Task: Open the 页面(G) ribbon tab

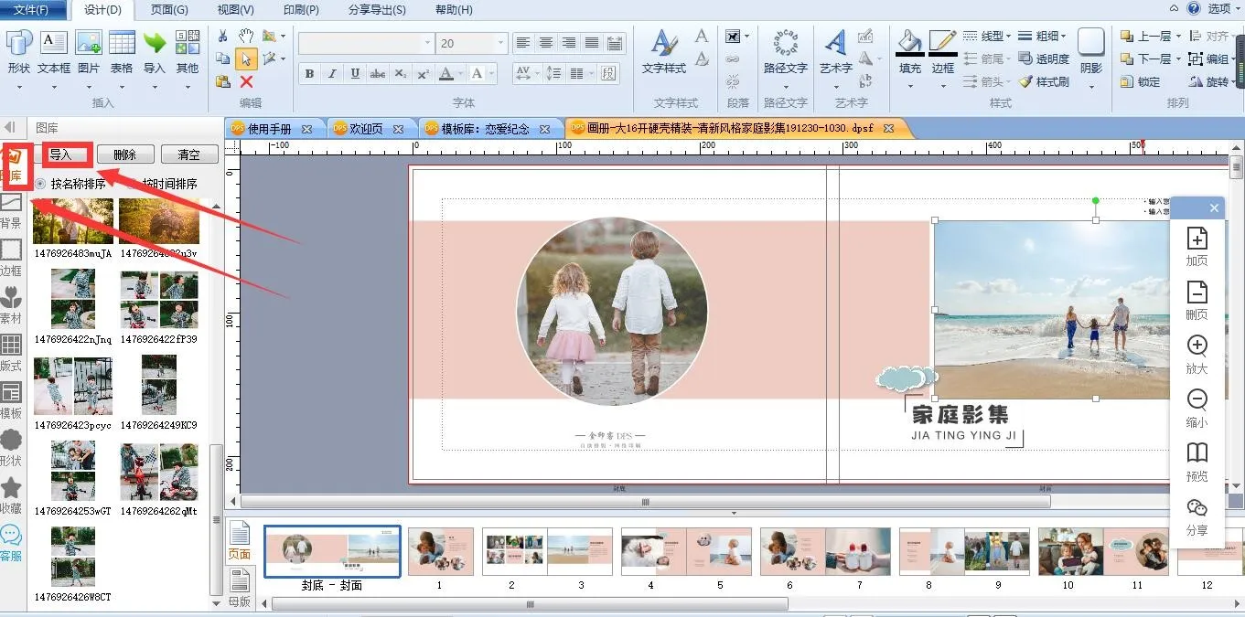Action: tap(169, 10)
